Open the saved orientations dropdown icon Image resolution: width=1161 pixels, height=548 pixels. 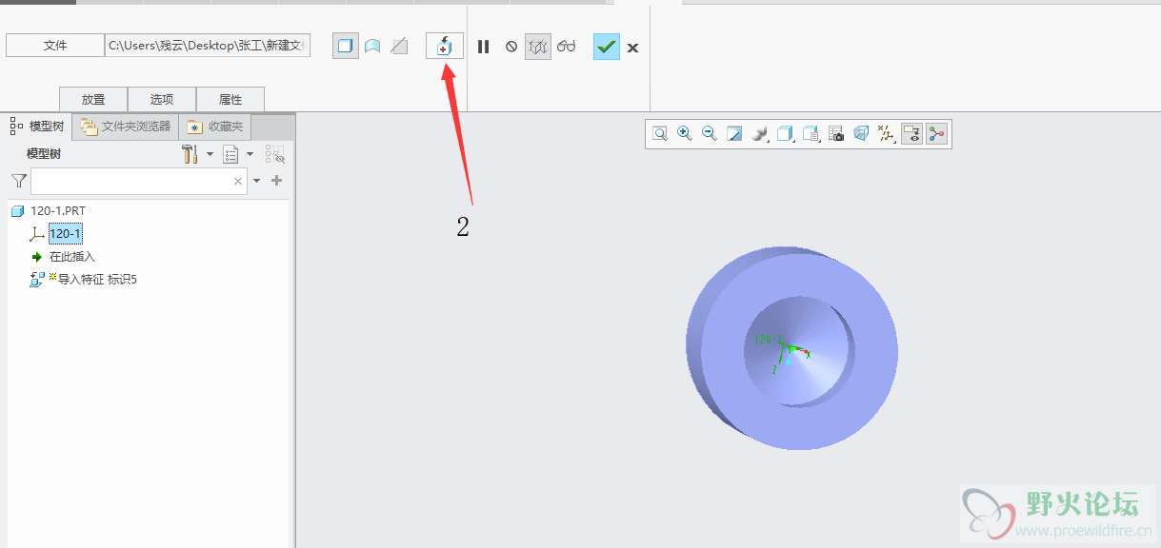pos(811,134)
